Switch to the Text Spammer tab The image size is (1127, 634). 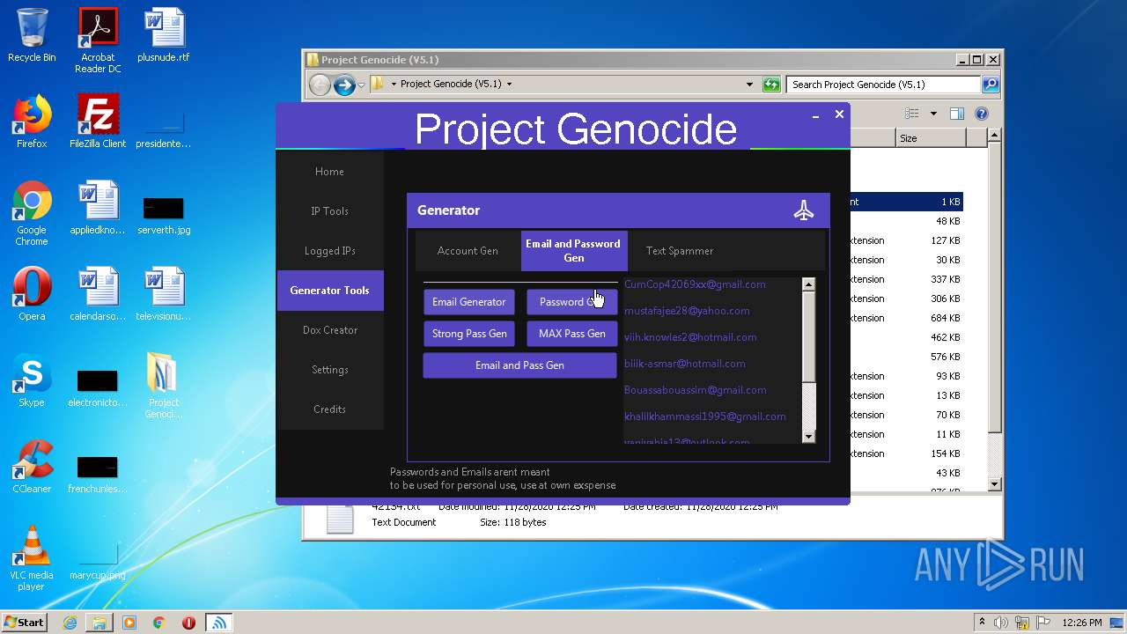(x=680, y=251)
